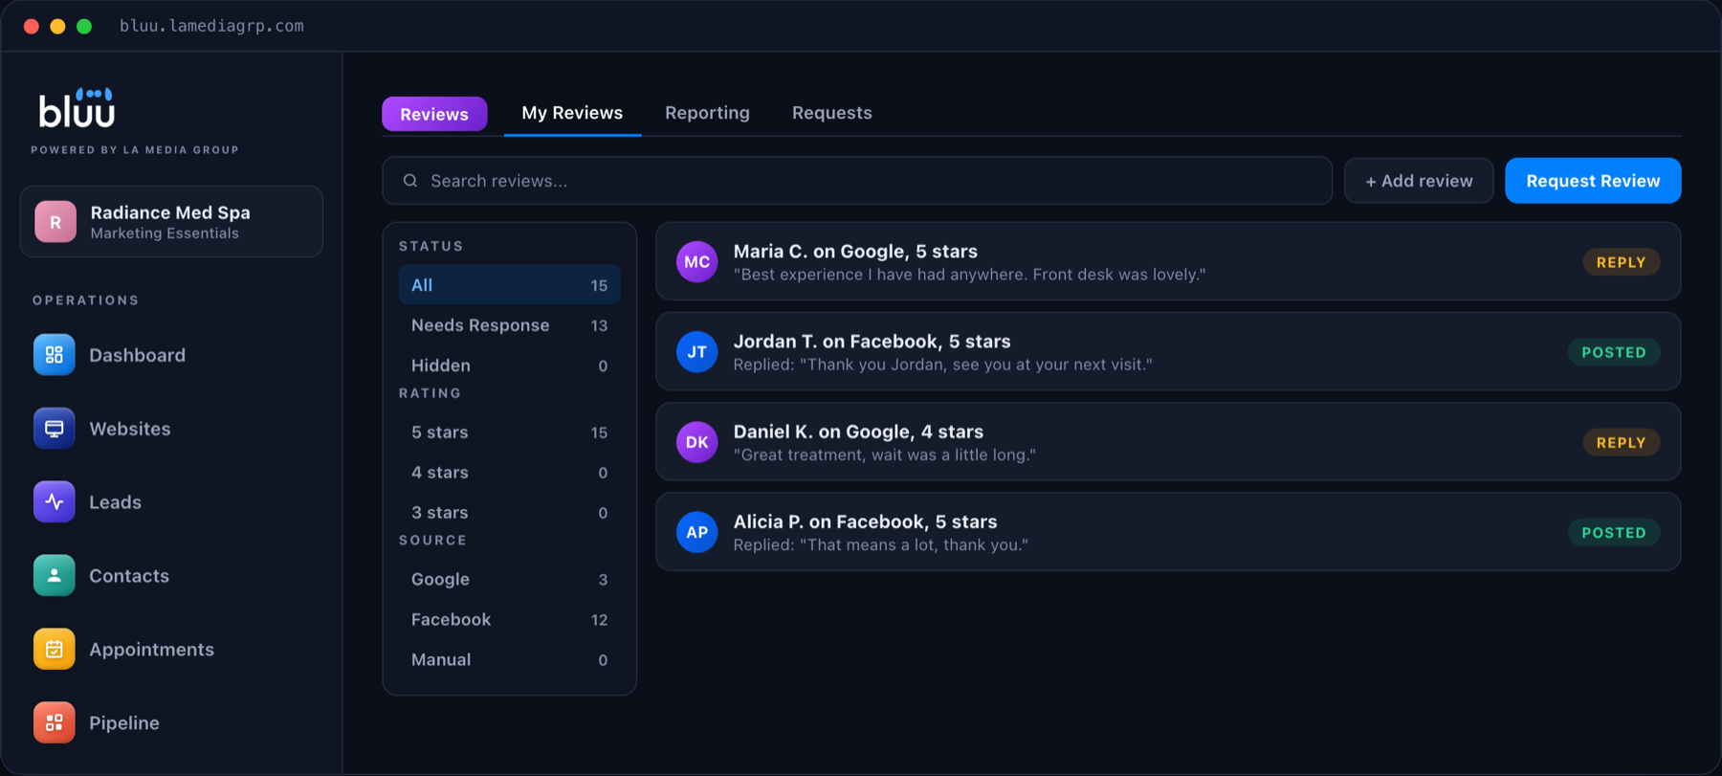Reply to Maria C.'s review
1722x776 pixels.
tap(1622, 262)
